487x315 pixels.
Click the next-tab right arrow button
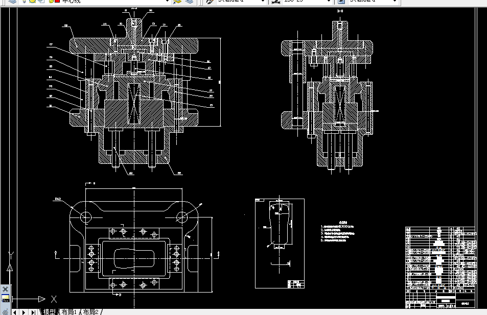(x=24, y=312)
